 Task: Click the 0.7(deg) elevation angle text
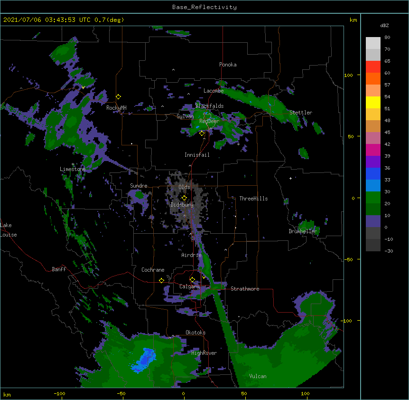point(109,20)
